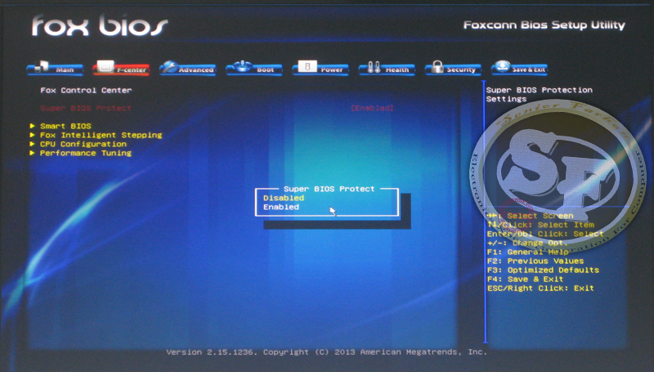The width and height of the screenshot is (654, 372).
Task: Click the ESC/Right Click: Exit hint
Action: click(540, 288)
